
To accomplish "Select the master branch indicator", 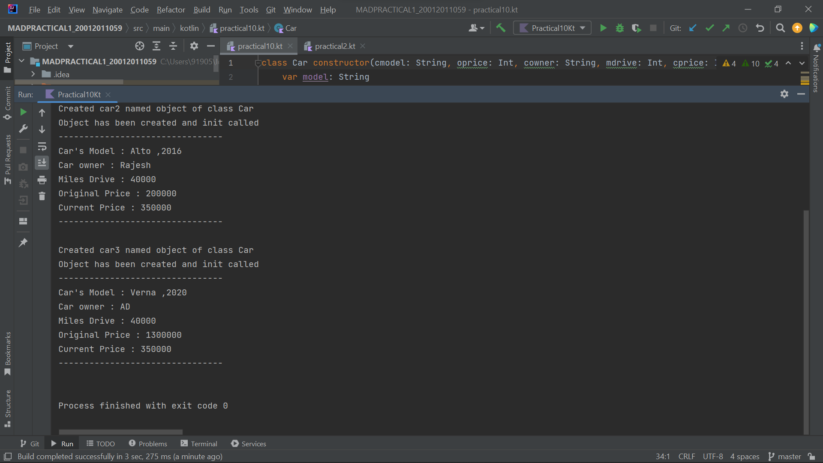I will coord(789,457).
